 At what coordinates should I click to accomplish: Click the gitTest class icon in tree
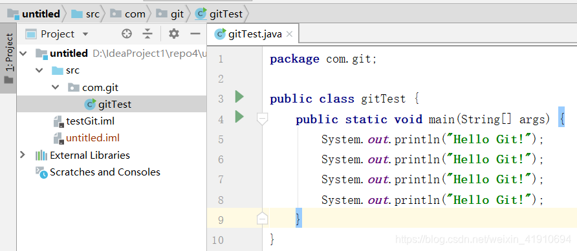(90, 105)
